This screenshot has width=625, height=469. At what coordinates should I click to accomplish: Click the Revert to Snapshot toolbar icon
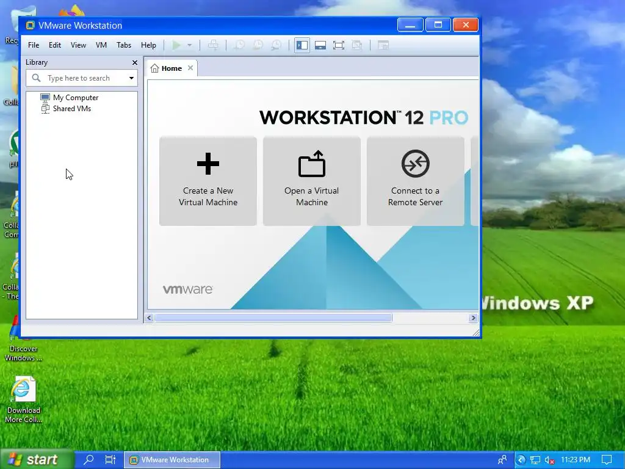click(x=258, y=45)
